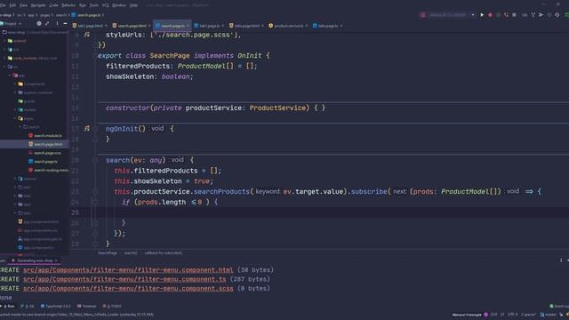The height and width of the screenshot is (320, 569).
Task: Click the Git branch widget in status bar
Action: (x=548, y=315)
